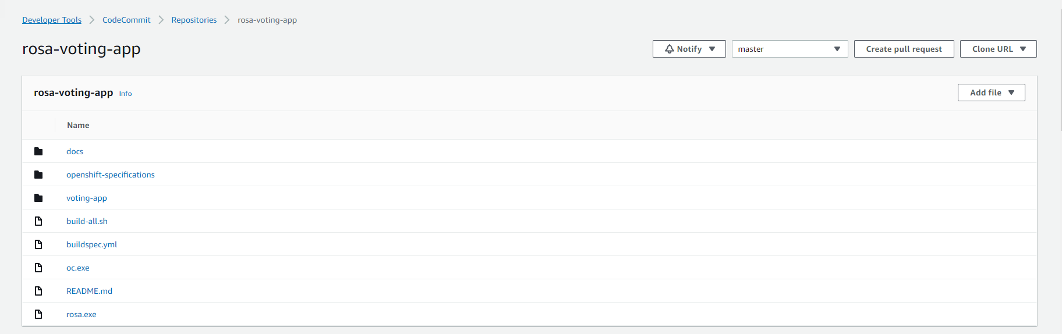The height and width of the screenshot is (334, 1062).
Task: Click the file icon beside README.md
Action: [x=38, y=291]
